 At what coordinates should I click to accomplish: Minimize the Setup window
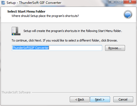tap(112, 2)
